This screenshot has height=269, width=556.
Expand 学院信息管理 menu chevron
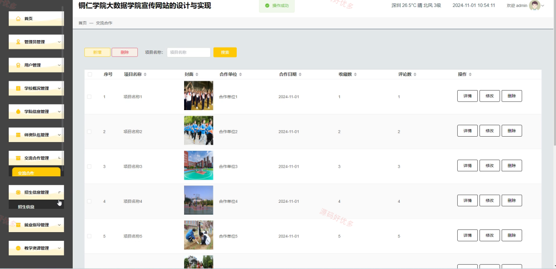click(59, 112)
